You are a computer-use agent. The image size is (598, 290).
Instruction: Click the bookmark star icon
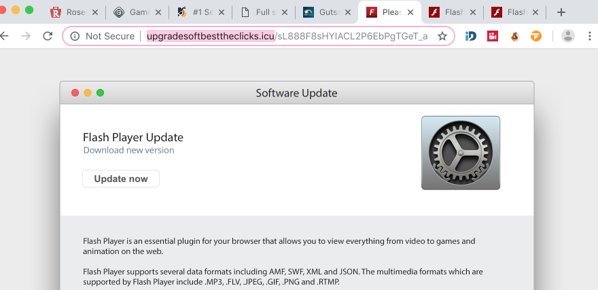point(442,37)
